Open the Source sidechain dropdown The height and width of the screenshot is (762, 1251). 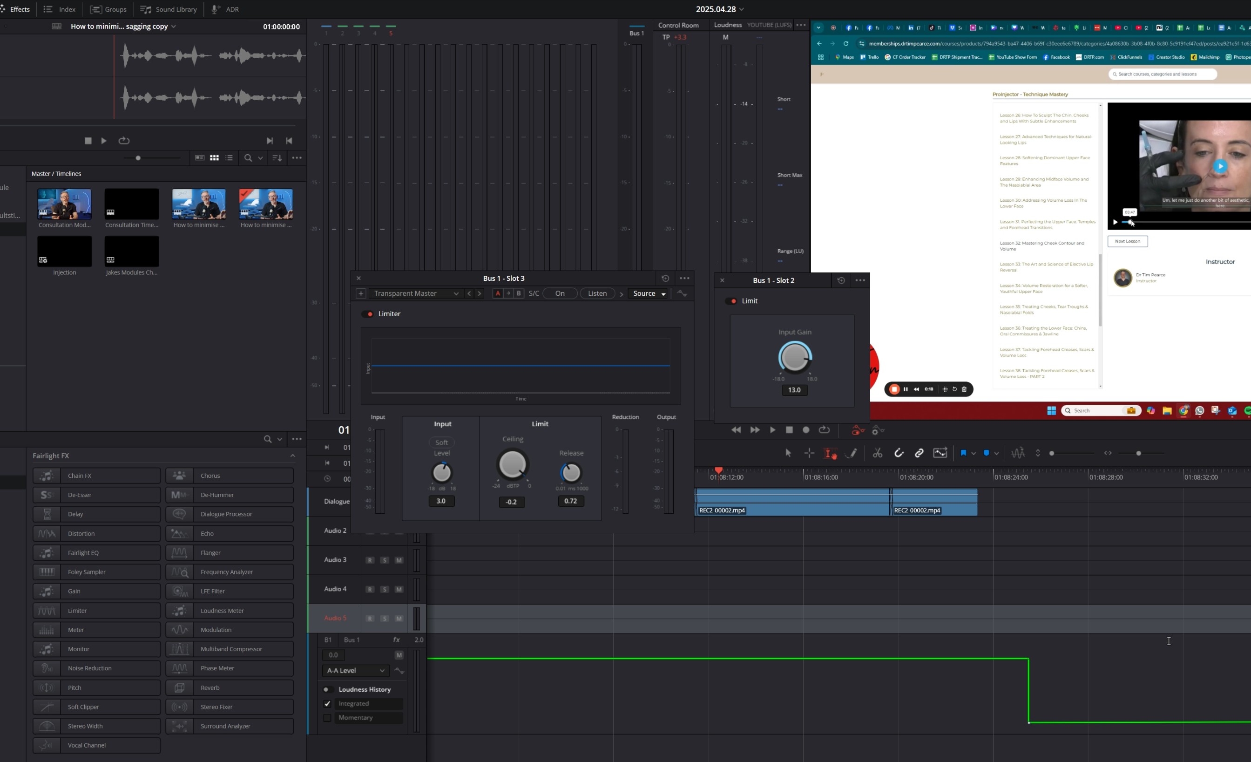point(649,293)
